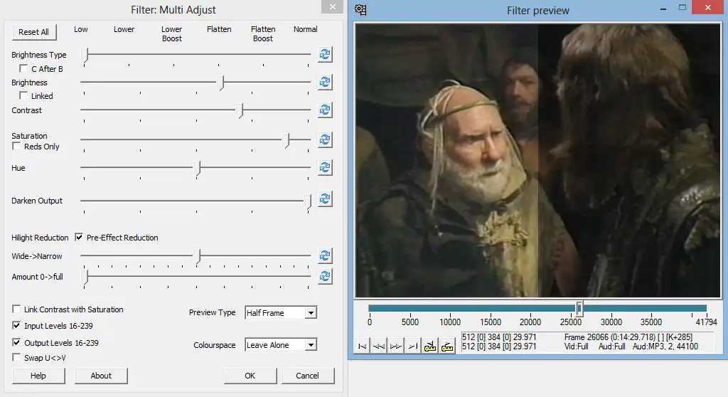Screen dimensions: 728x397
Task: Reset the Saturation slider via refresh icon
Action: 325,139
